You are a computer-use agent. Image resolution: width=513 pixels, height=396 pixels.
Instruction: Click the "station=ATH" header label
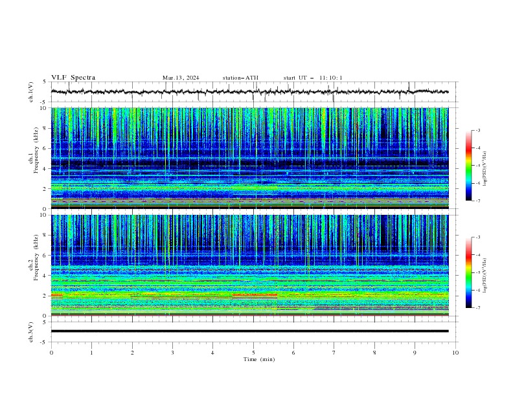240,78
